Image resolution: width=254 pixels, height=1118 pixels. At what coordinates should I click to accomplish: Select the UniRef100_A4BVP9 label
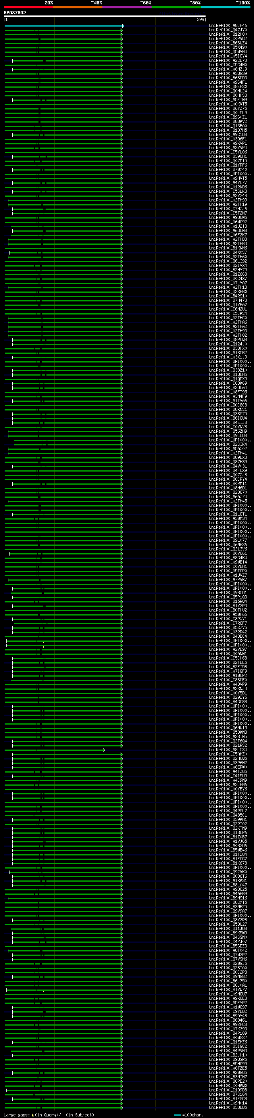tap(228, 685)
